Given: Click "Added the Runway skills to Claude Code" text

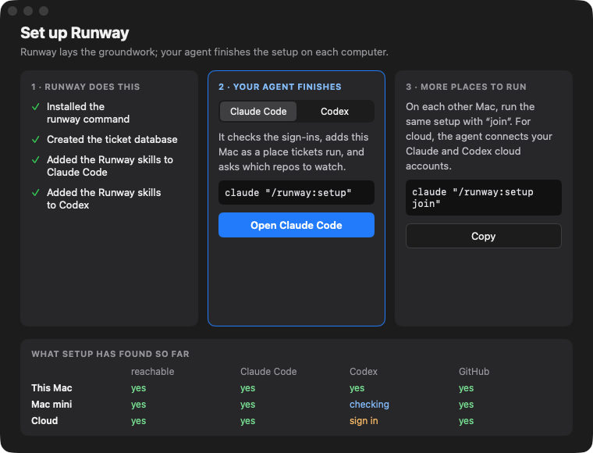Looking at the screenshot, I should pos(110,166).
